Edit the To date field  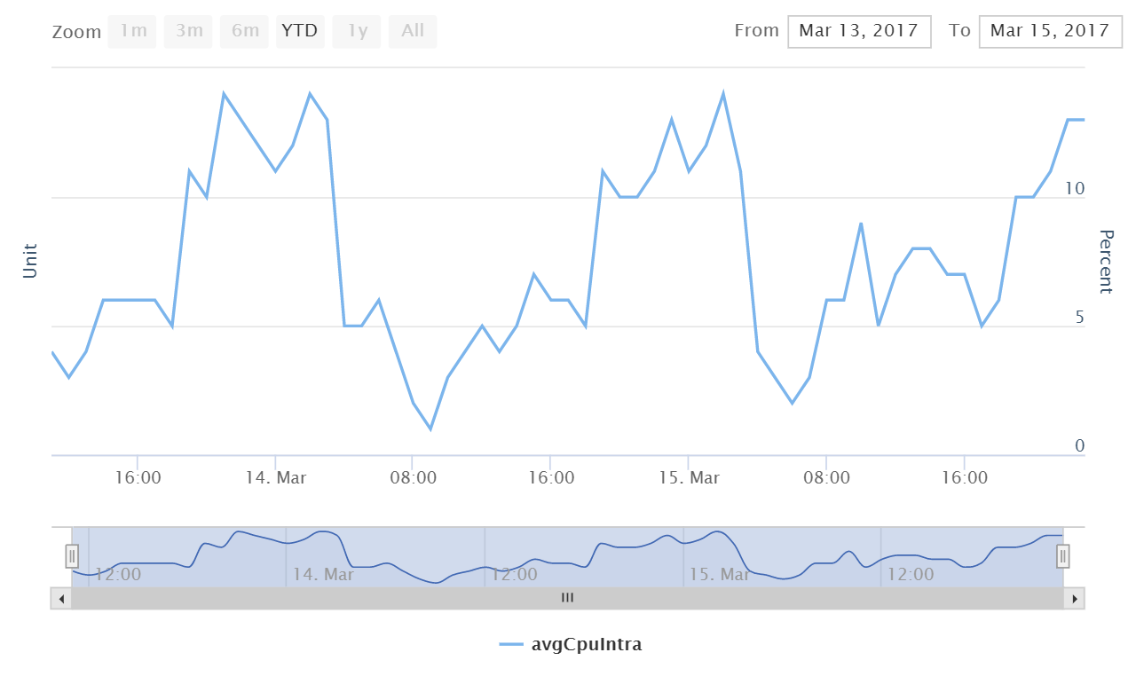1049,31
